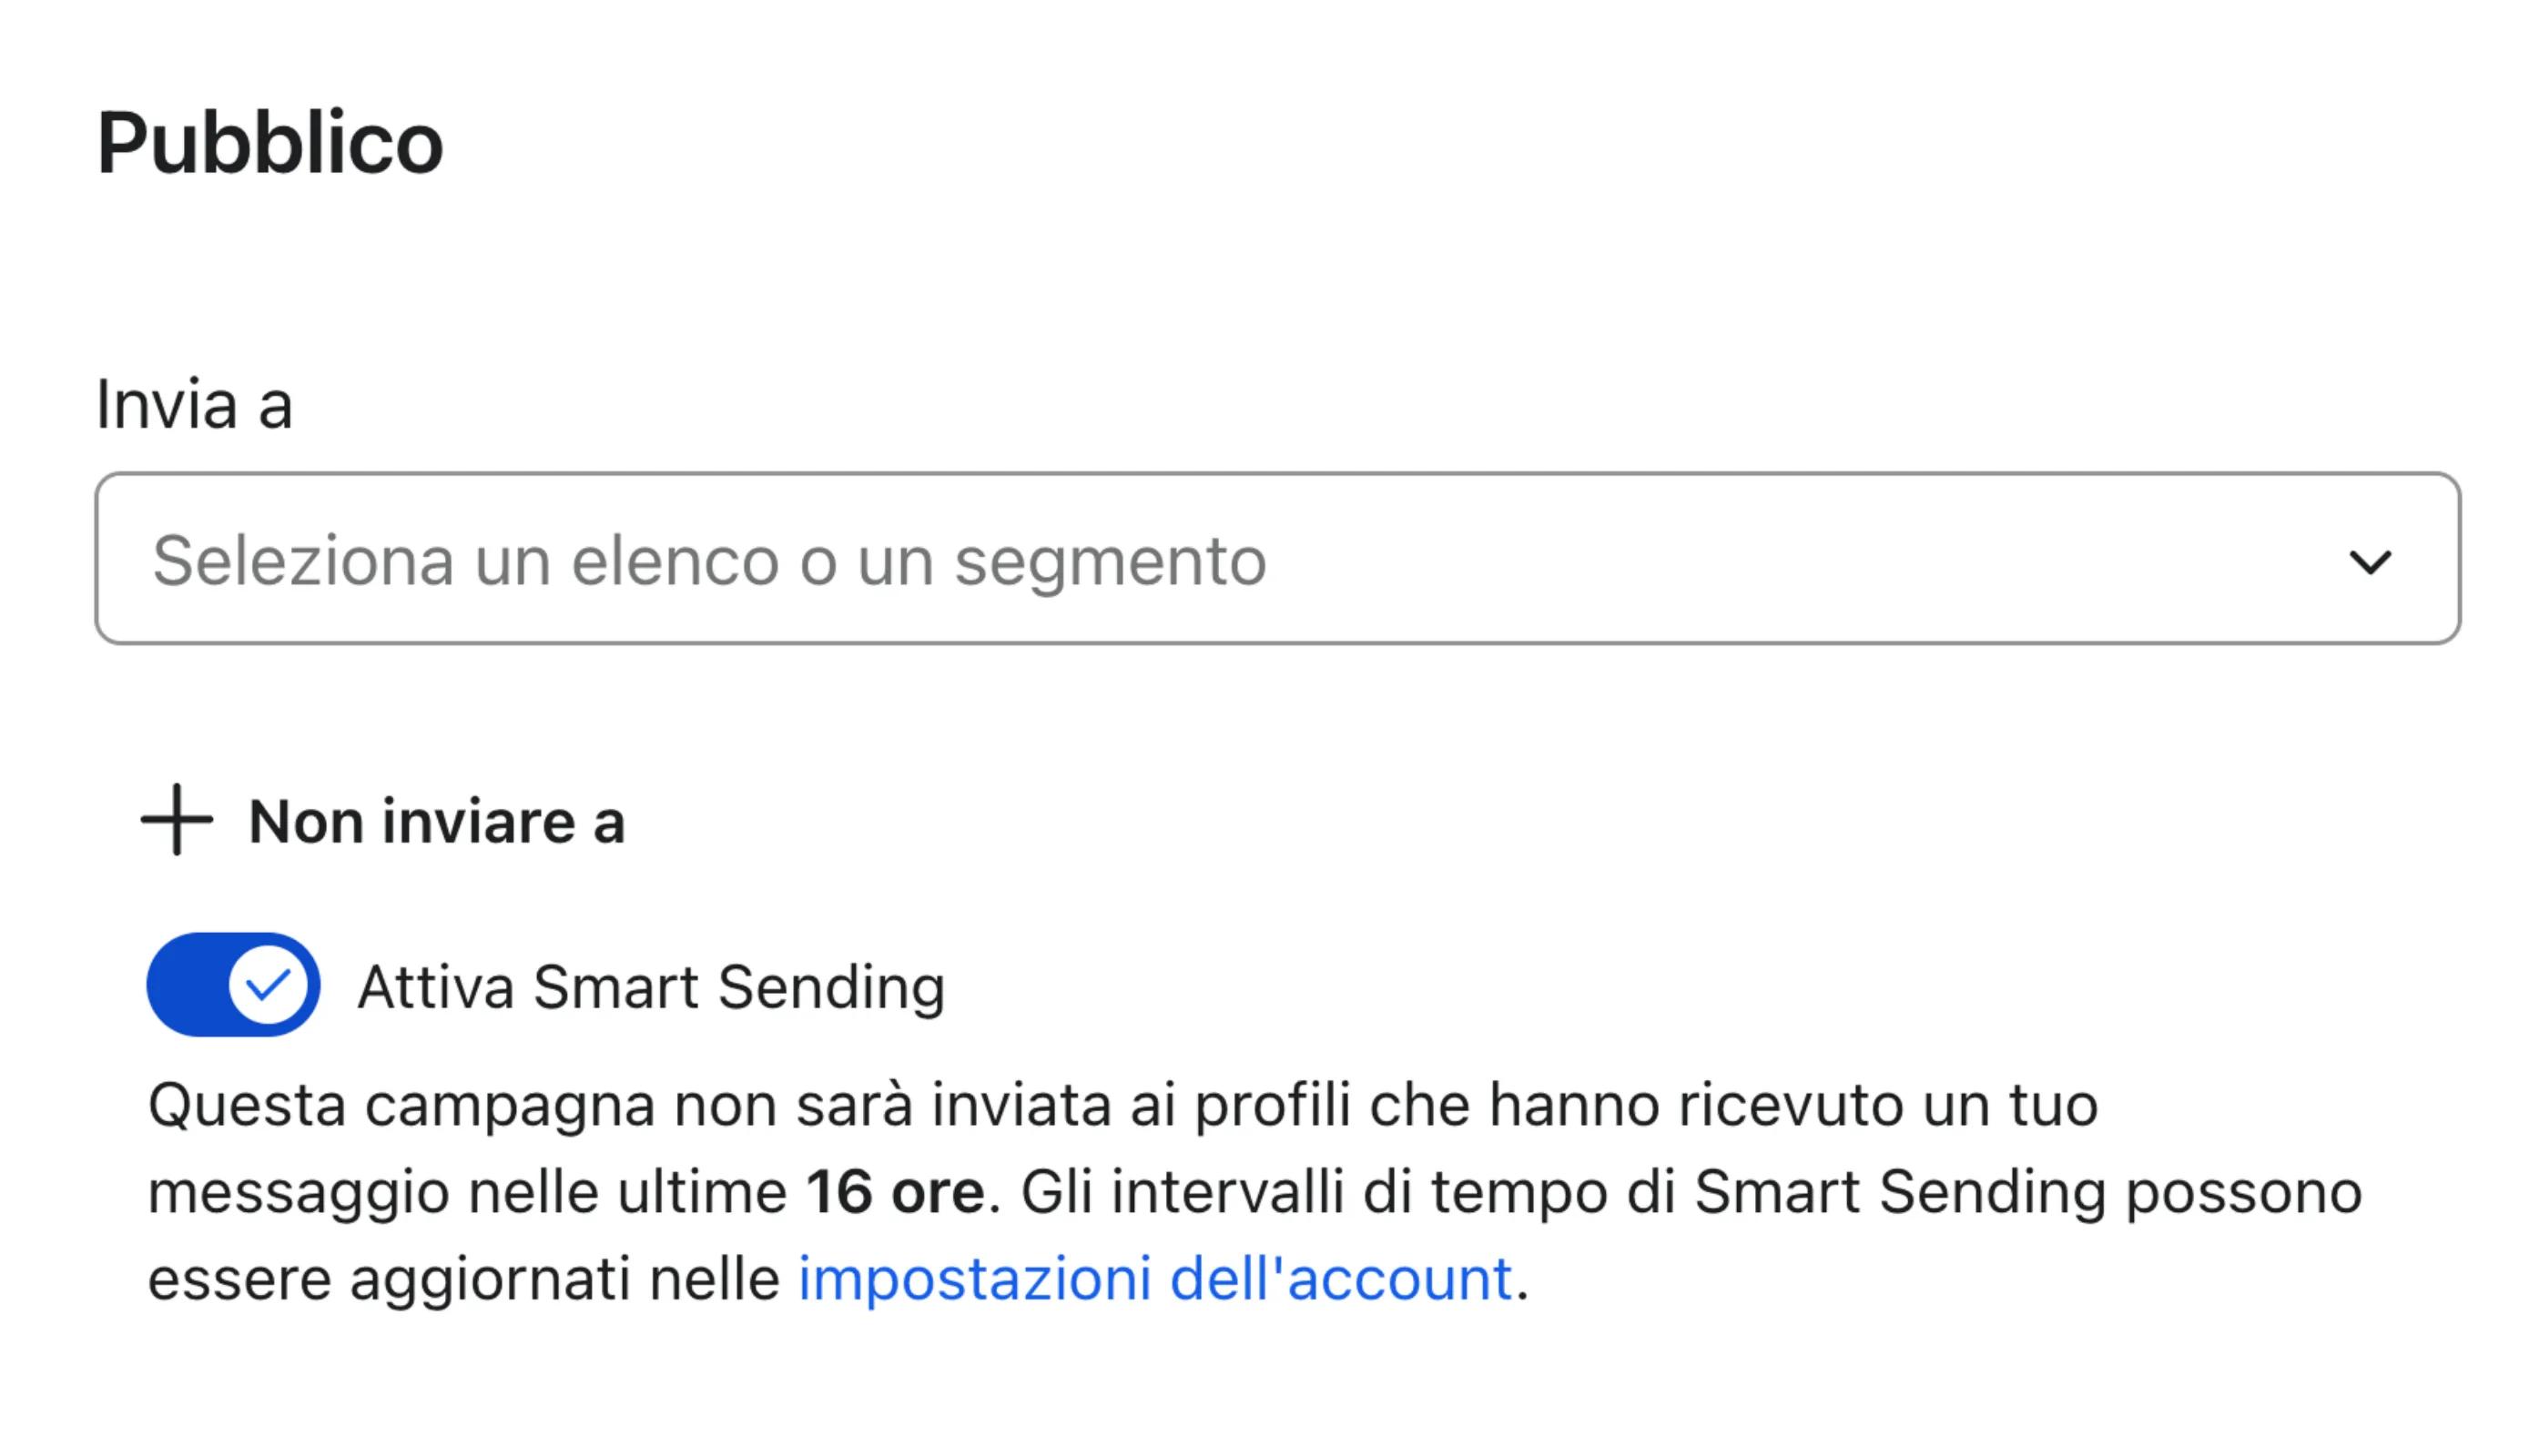This screenshot has width=2539, height=1456.
Task: Click the Pubblico section heading
Action: coord(271,138)
